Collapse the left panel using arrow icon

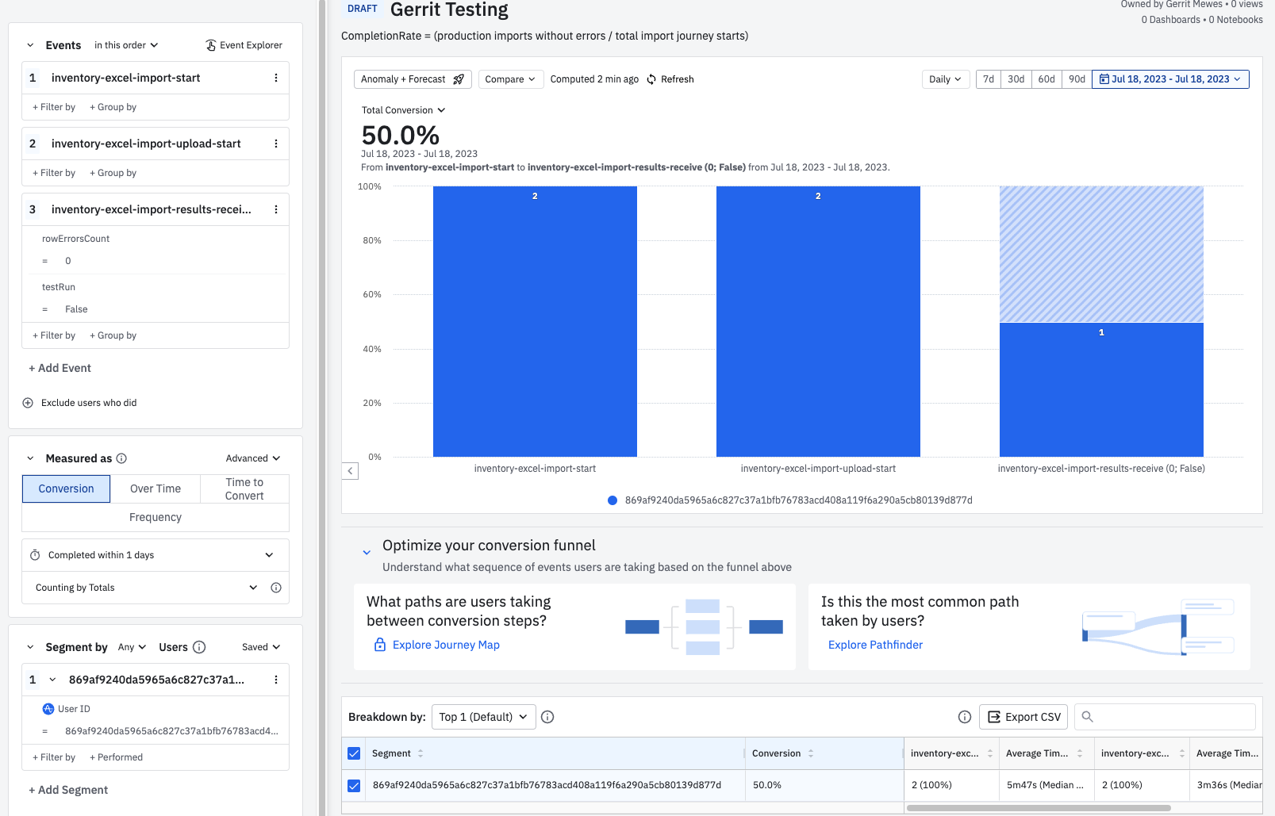click(x=350, y=471)
